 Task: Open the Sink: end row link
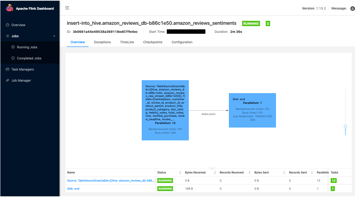(73, 188)
